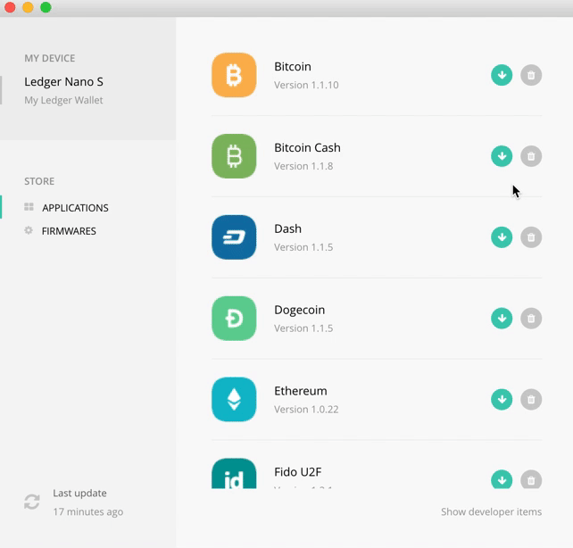This screenshot has width=573, height=548.
Task: Click the Ethereum app name
Action: tap(301, 391)
